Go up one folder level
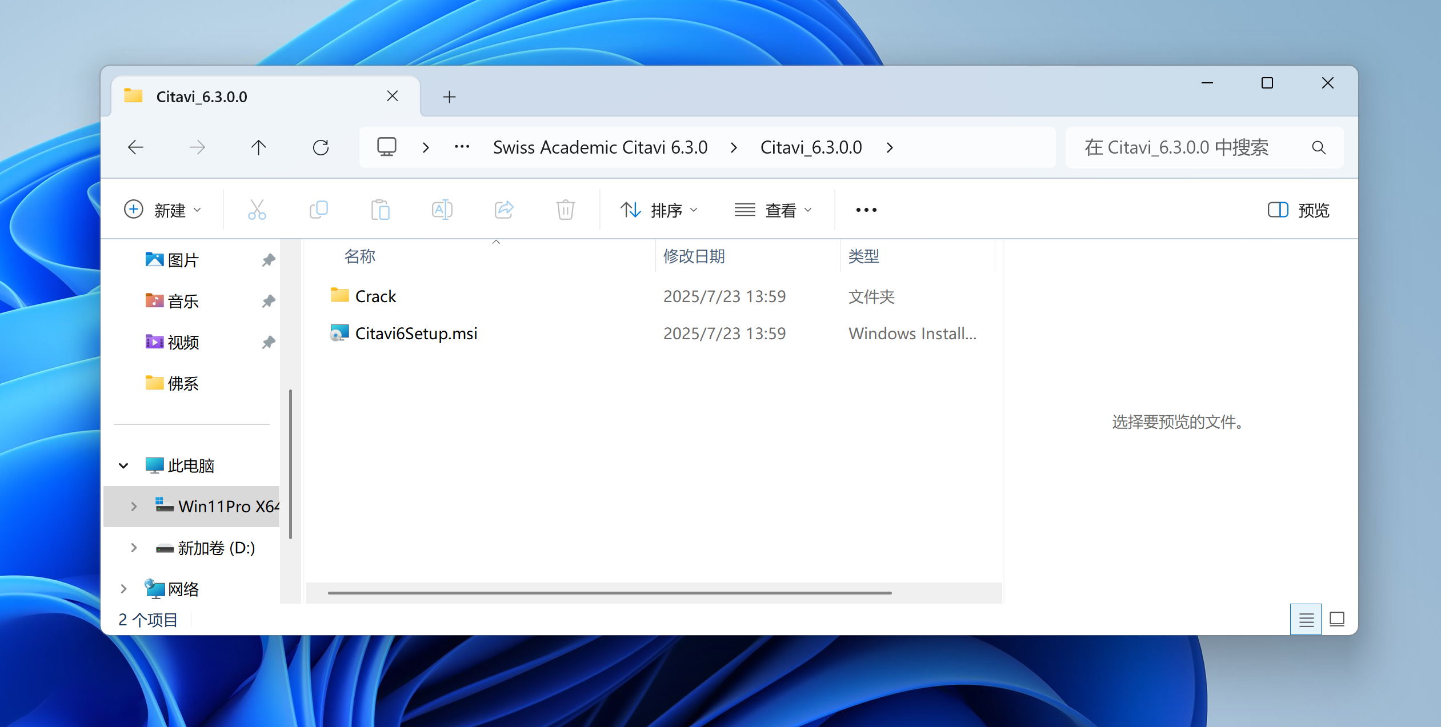This screenshot has width=1441, height=727. 258,148
